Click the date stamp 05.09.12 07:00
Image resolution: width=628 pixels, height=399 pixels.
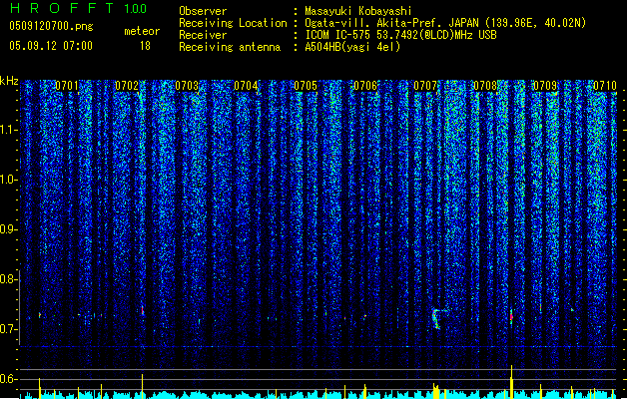coord(51,45)
